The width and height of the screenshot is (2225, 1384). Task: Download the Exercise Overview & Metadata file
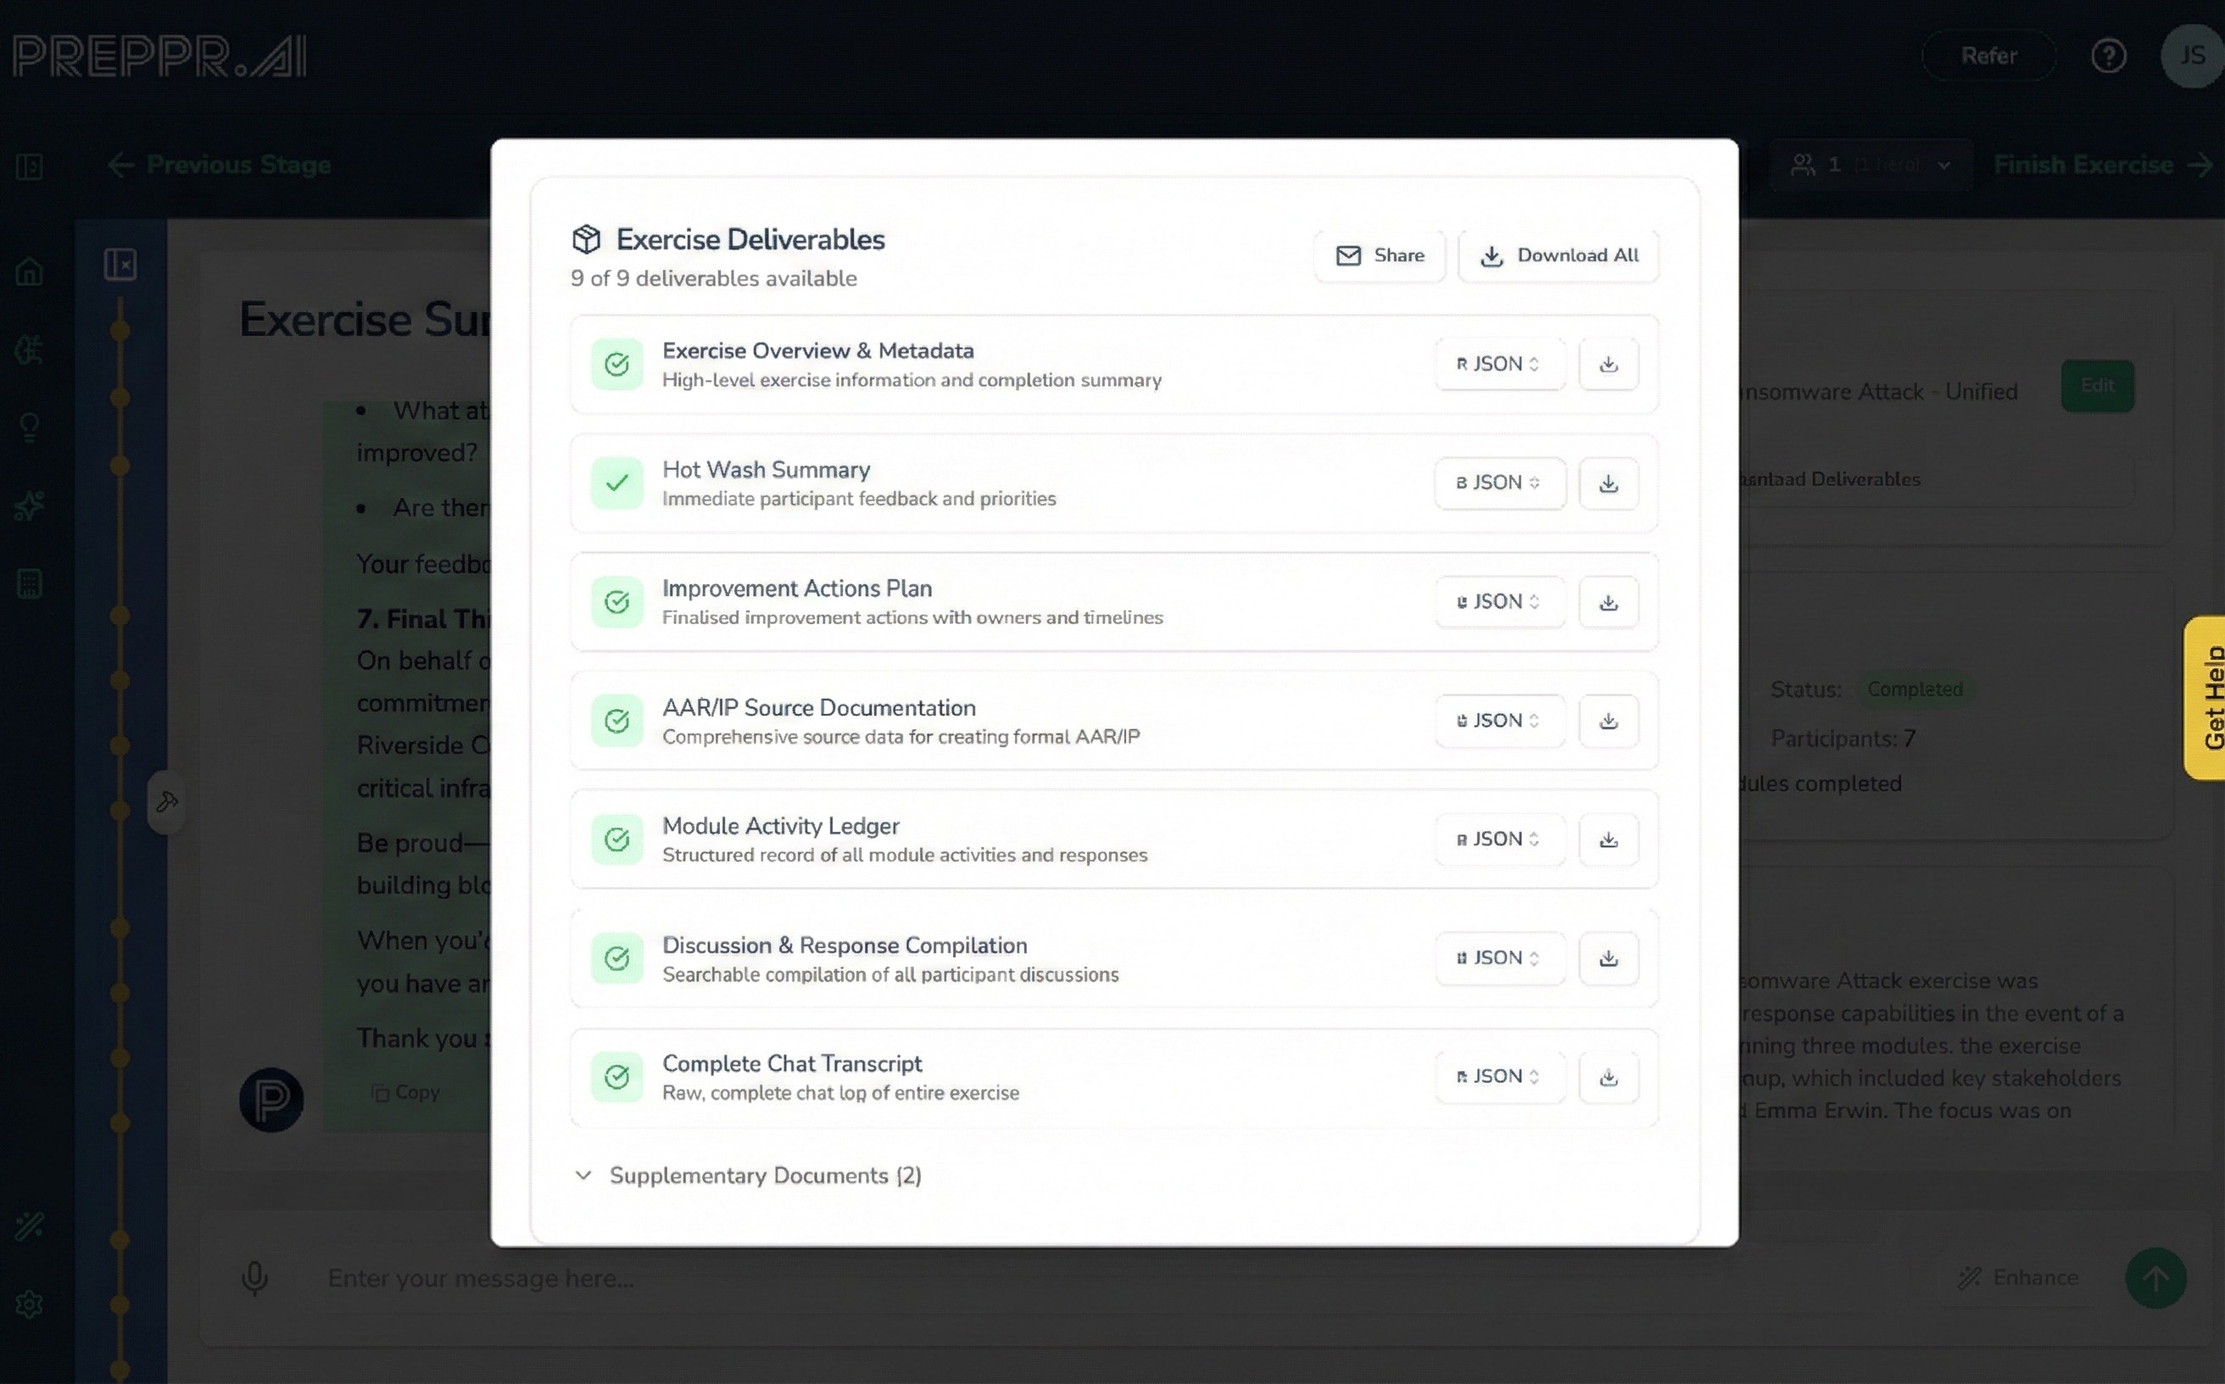[x=1608, y=365]
